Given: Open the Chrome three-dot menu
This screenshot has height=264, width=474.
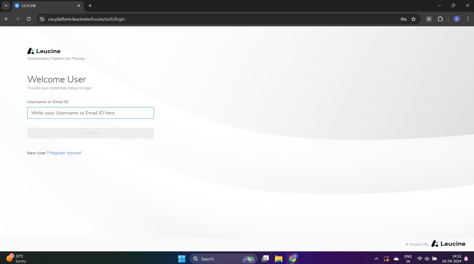Looking at the screenshot, I should pyautogui.click(x=468, y=19).
